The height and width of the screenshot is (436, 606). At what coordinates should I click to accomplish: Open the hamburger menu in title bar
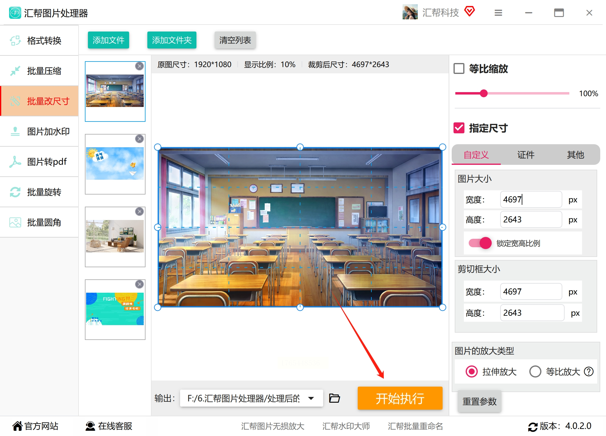pyautogui.click(x=498, y=13)
